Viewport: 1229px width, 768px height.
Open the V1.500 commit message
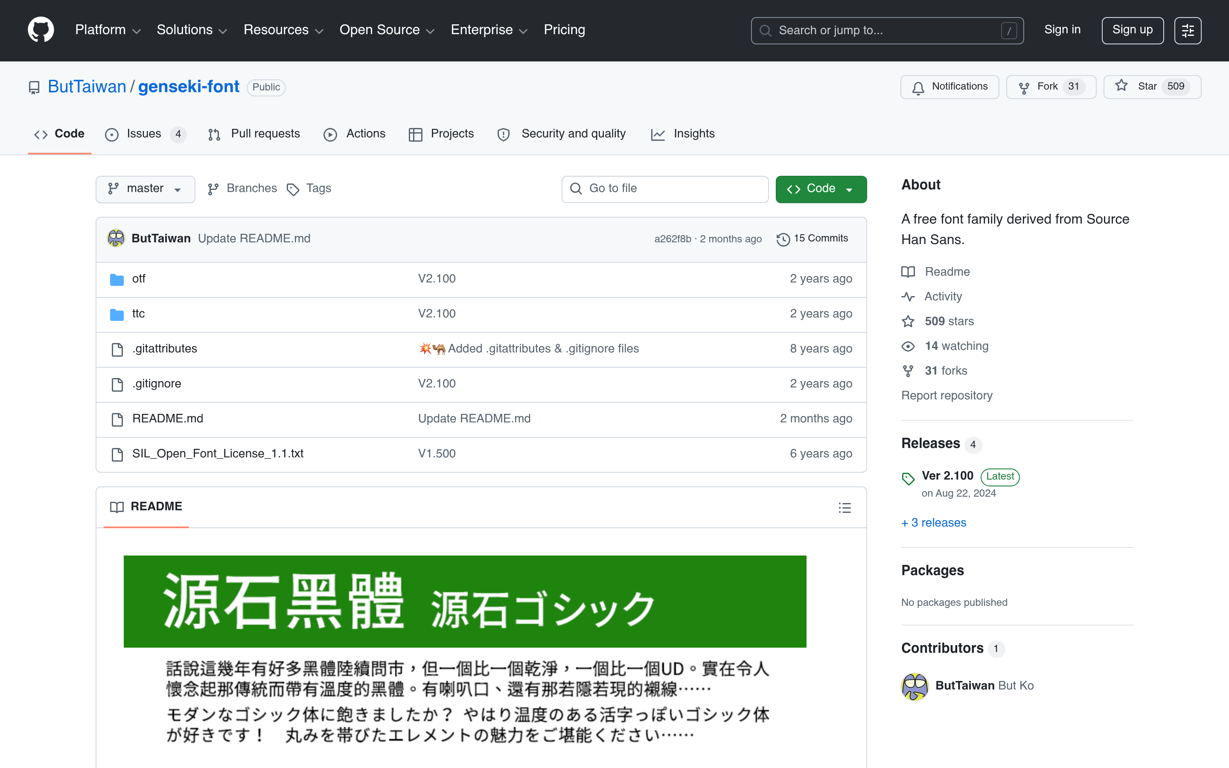click(437, 454)
